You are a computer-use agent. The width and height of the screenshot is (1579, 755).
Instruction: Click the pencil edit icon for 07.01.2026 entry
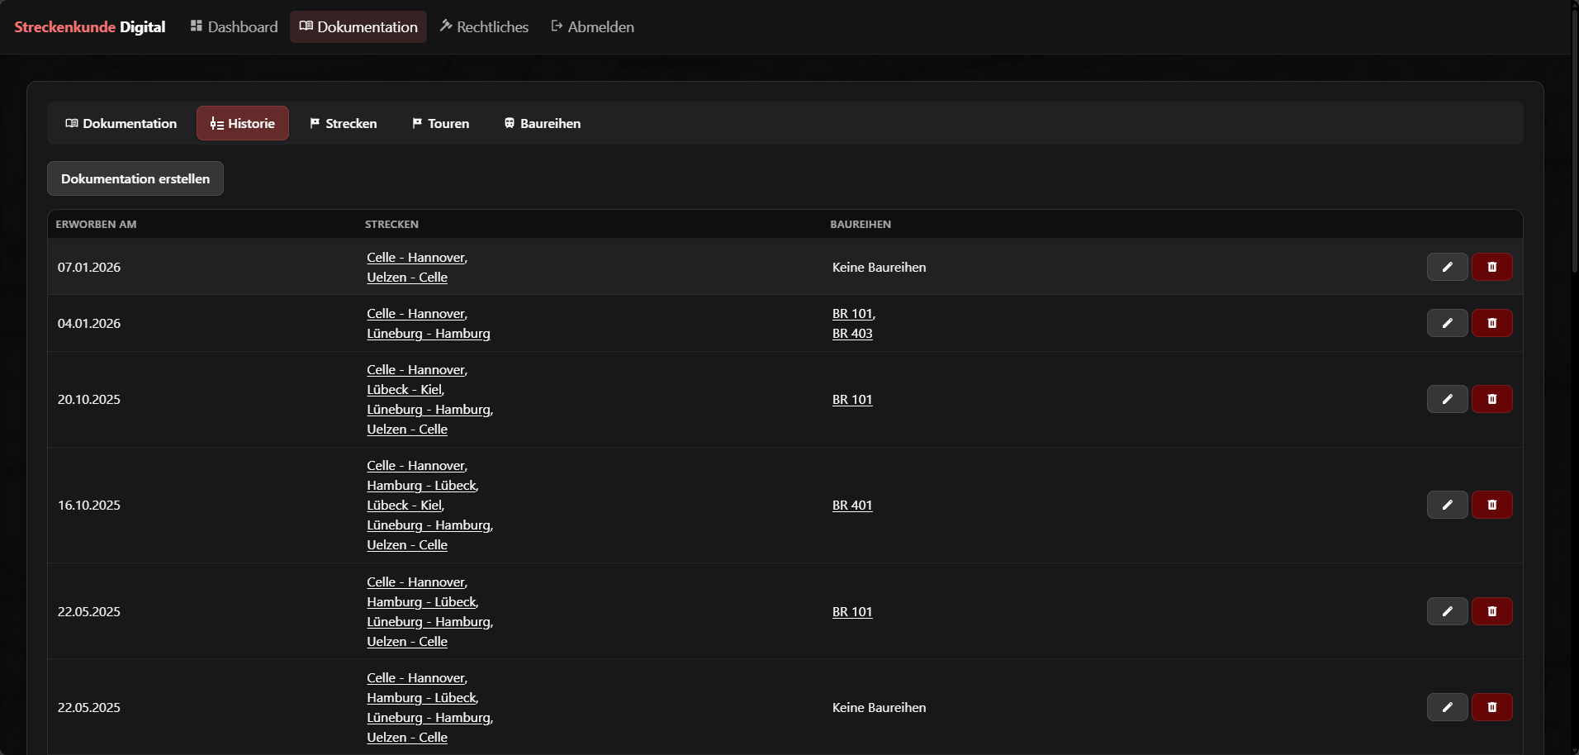pos(1447,267)
